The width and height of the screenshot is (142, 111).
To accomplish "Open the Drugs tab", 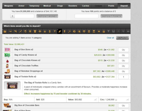I will [60, 6].
